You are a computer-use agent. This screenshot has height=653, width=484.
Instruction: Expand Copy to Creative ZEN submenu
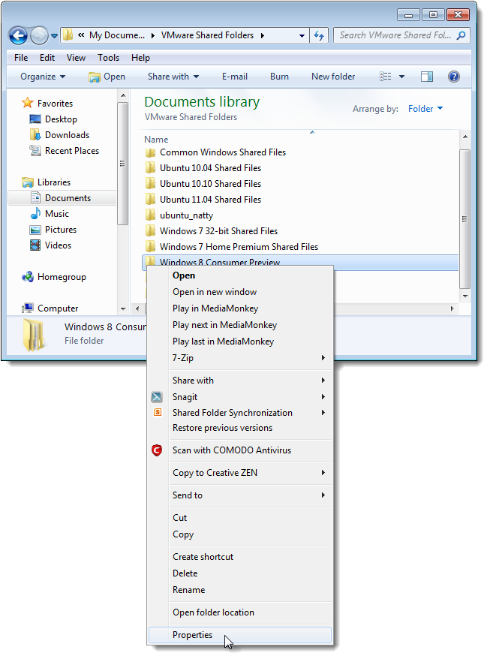(240, 473)
